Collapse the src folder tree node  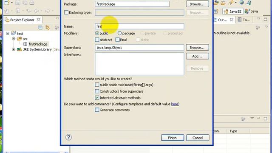pyautogui.click(x=14, y=39)
